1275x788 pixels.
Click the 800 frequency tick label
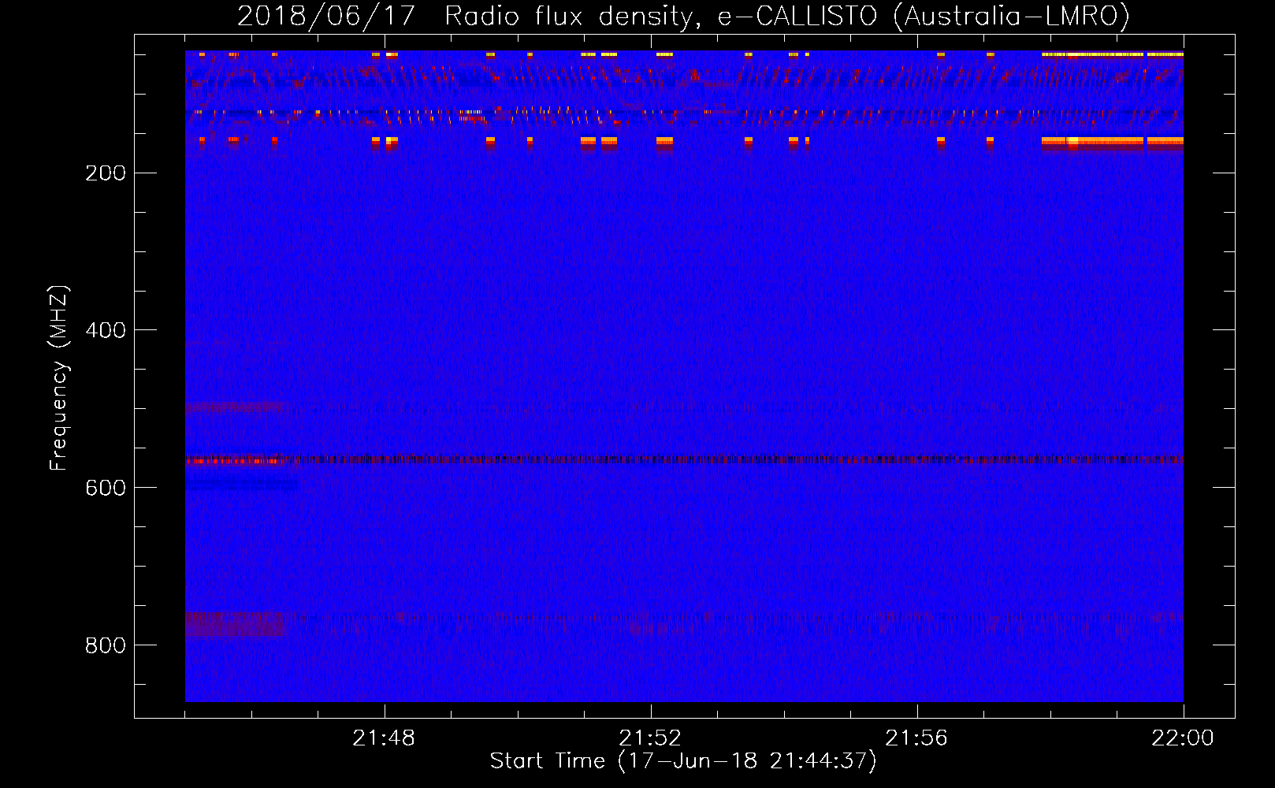point(106,645)
